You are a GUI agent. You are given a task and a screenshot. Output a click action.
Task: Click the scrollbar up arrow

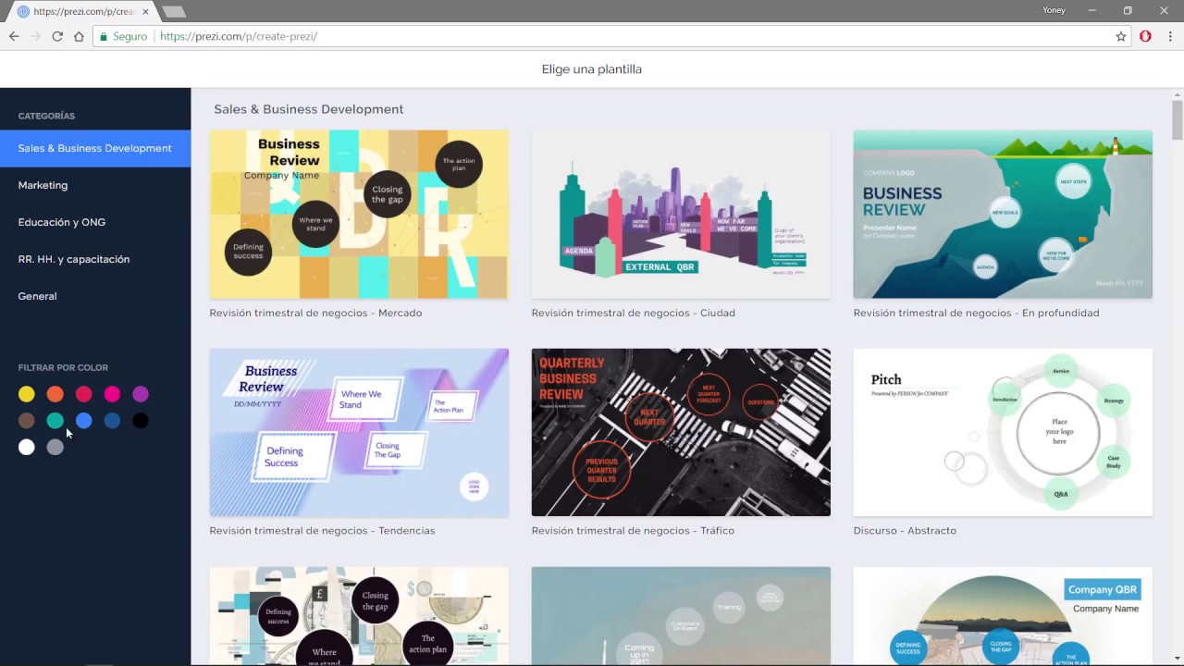(x=1178, y=93)
